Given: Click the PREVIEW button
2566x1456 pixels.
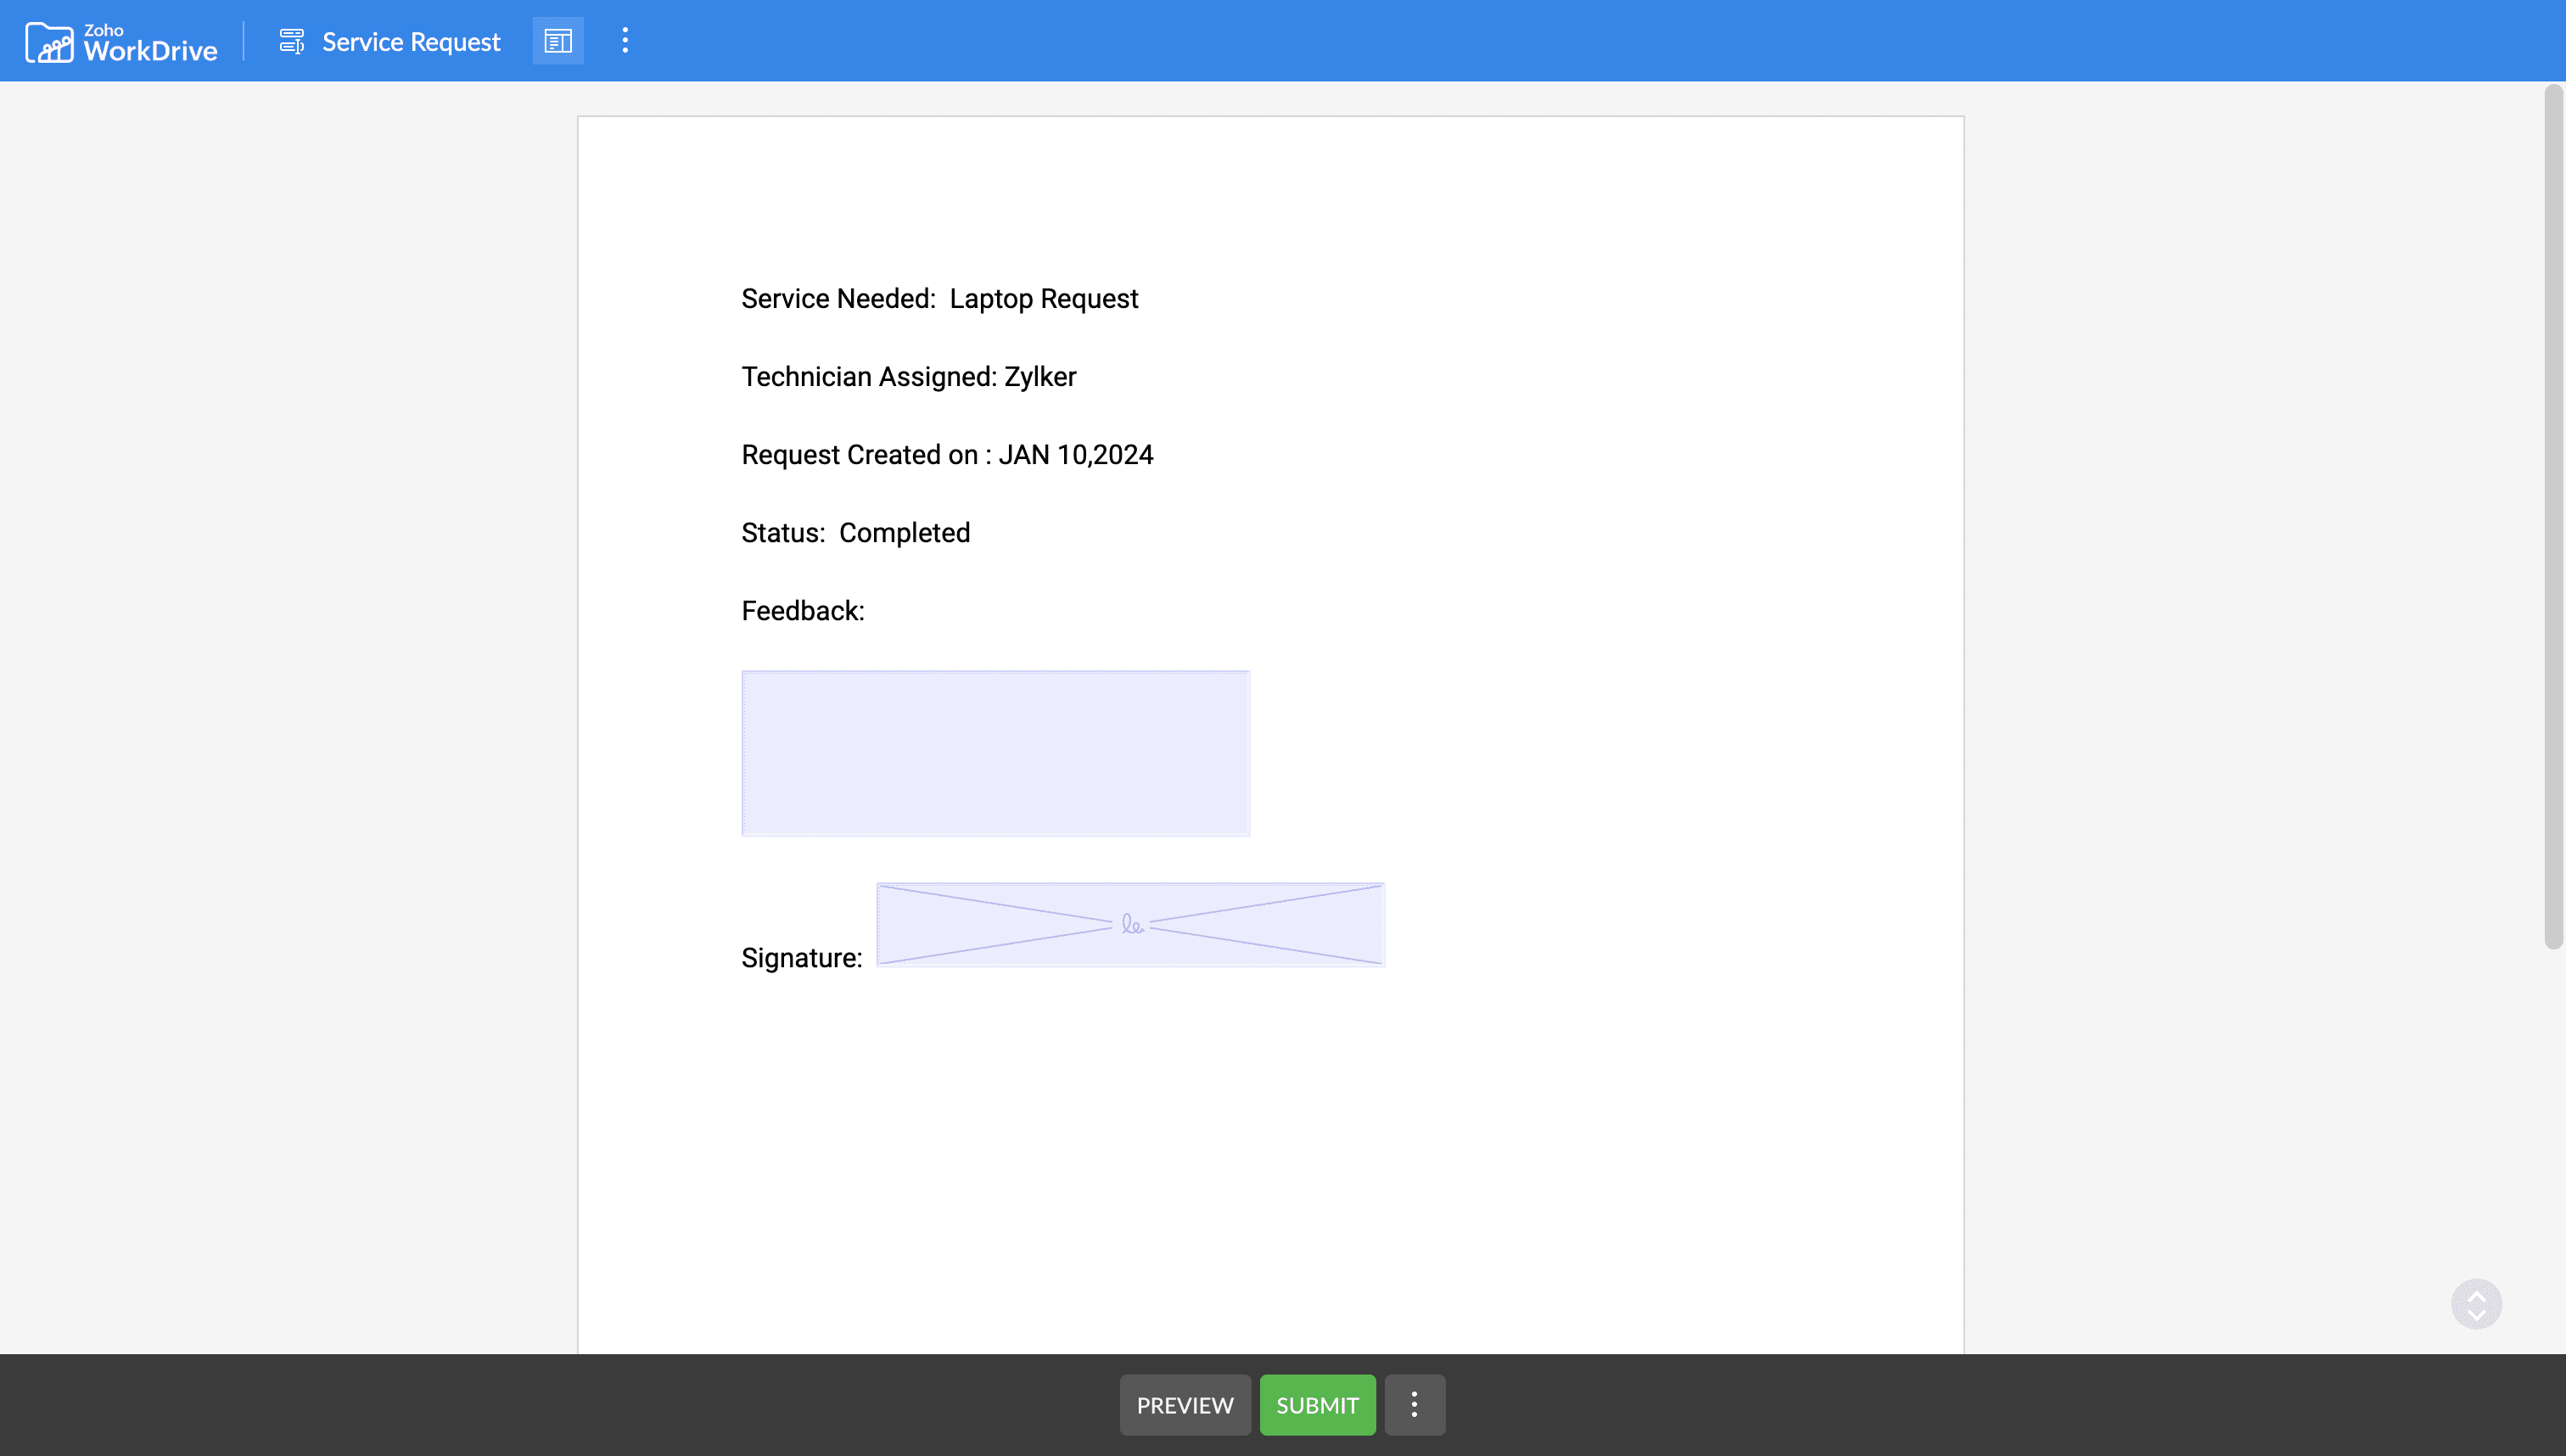Looking at the screenshot, I should (1185, 1405).
